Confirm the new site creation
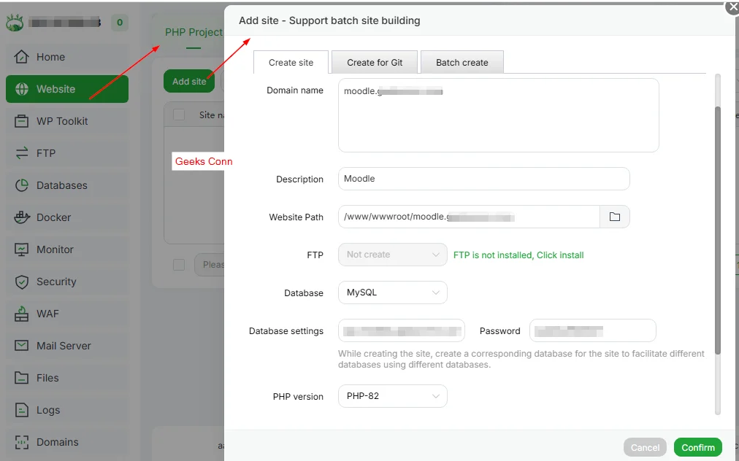 pos(697,447)
